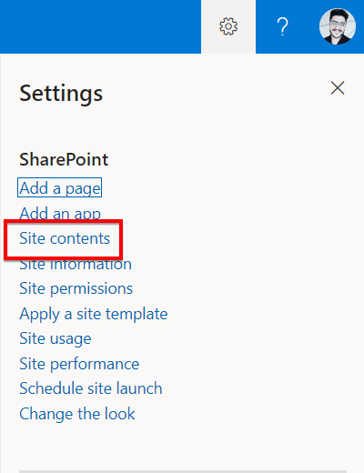The image size is (364, 473).
Task: Open Site contents
Action: click(x=65, y=238)
